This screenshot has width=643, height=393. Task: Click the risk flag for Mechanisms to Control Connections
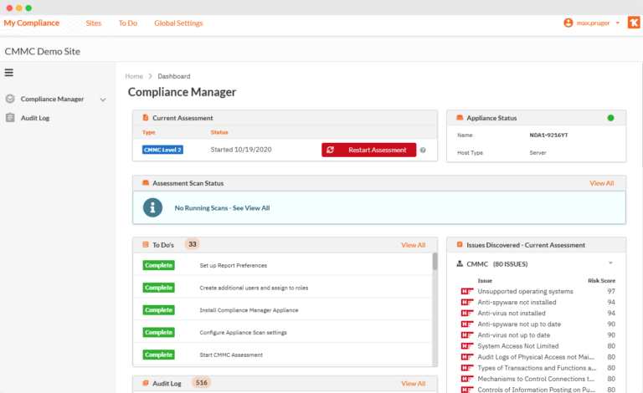tap(466, 379)
